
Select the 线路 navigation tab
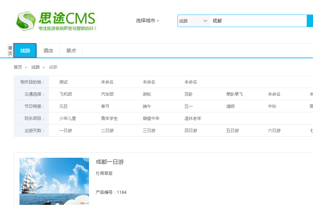[x=25, y=51]
